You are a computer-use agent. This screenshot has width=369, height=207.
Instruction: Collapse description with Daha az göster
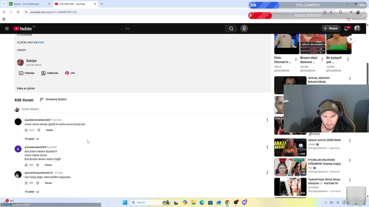26,88
